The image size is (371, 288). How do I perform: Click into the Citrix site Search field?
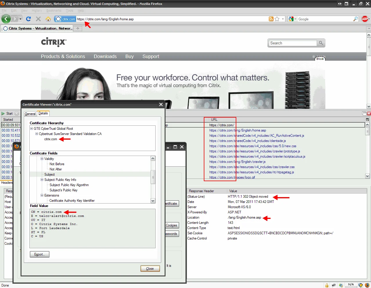[x=293, y=43]
